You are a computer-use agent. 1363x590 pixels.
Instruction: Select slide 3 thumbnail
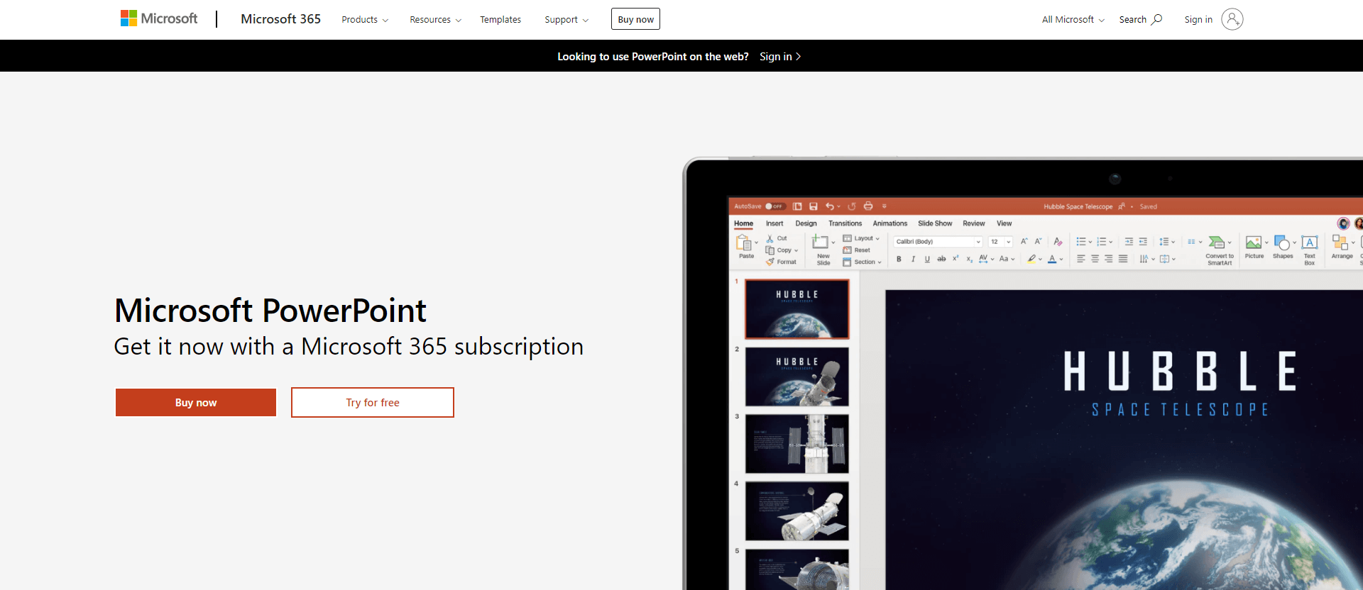tap(797, 444)
